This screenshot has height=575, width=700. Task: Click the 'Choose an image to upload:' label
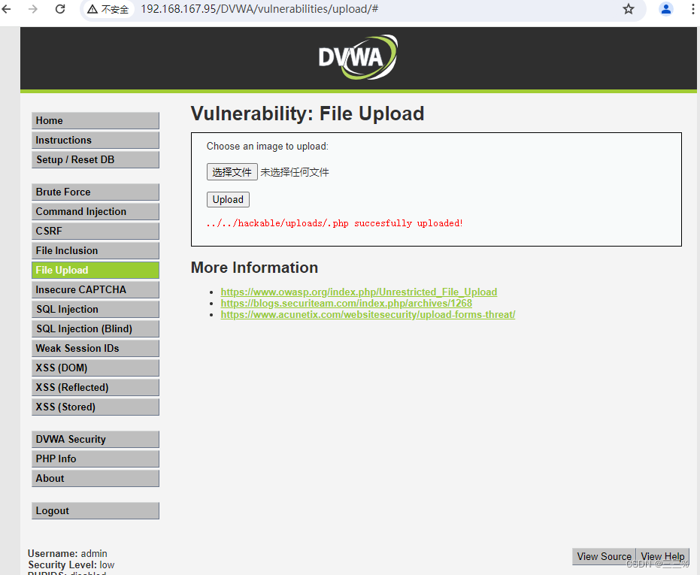(268, 147)
